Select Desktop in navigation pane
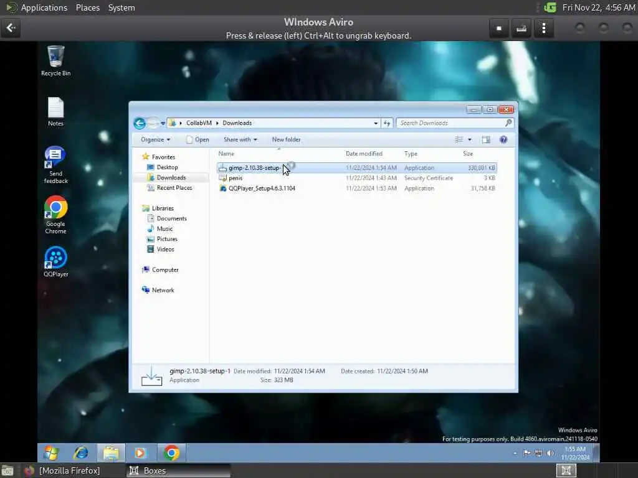This screenshot has width=638, height=478. coord(167,167)
